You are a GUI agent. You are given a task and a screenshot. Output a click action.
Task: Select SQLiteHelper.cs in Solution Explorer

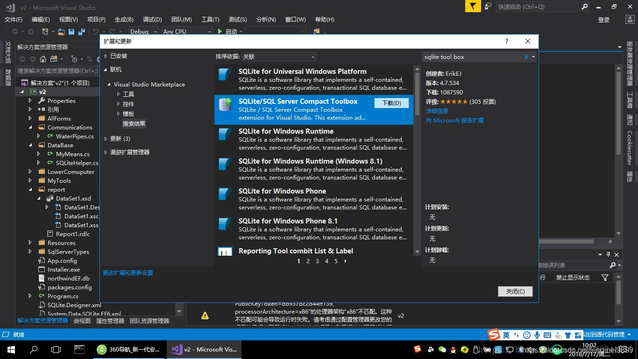pos(77,163)
